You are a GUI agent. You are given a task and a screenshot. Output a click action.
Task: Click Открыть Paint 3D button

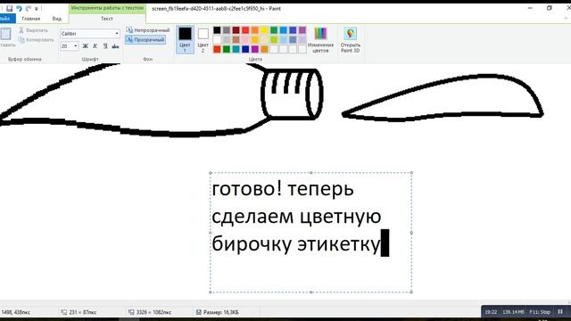pyautogui.click(x=350, y=39)
